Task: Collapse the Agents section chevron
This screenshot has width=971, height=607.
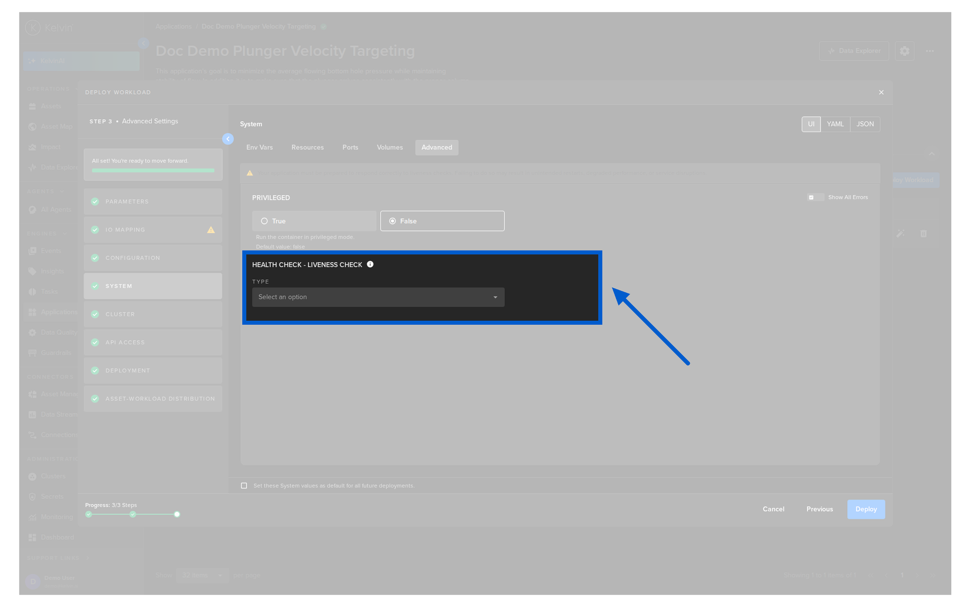Action: [62, 192]
